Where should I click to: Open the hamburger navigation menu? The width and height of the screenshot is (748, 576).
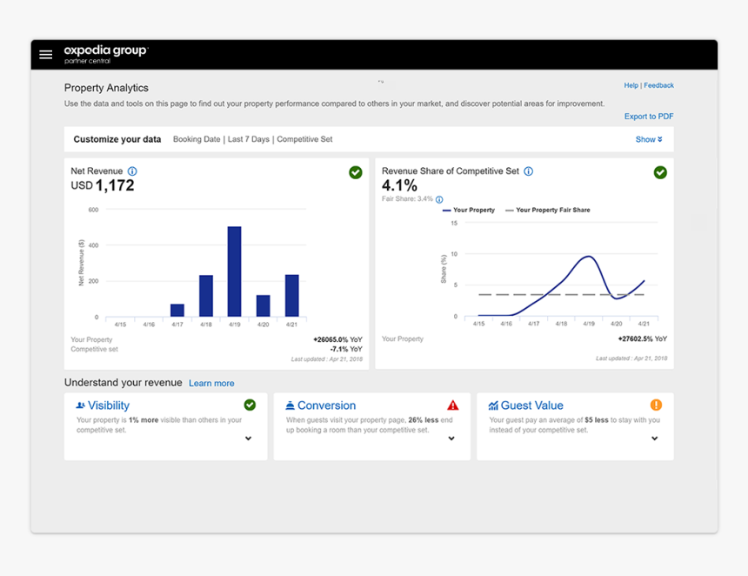tap(46, 55)
